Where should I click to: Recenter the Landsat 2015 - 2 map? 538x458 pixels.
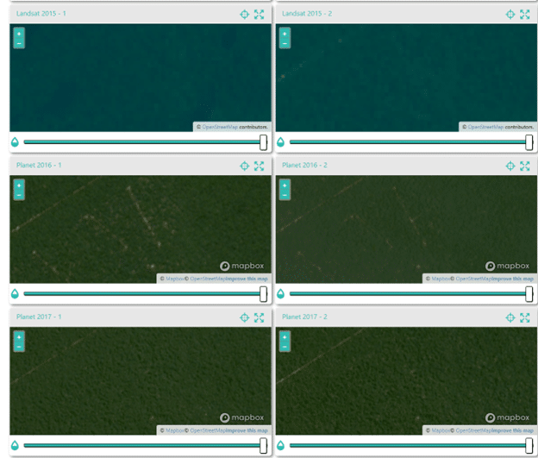[510, 15]
